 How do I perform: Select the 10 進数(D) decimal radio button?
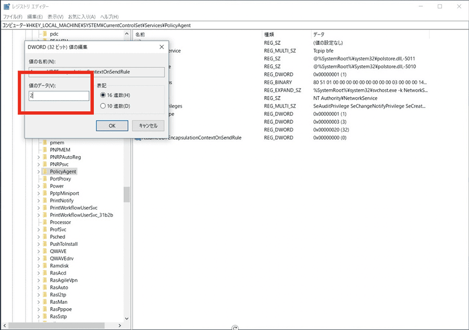[103, 106]
